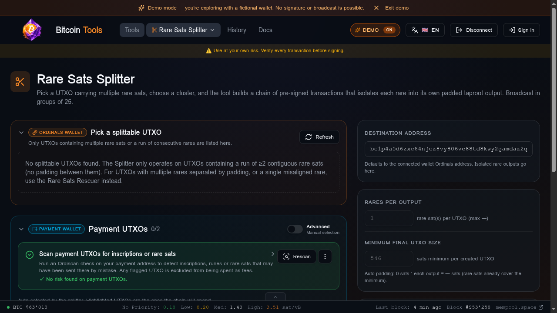Click "No risk found on payment UTXOs." text
This screenshot has height=313, width=557.
coord(87,279)
